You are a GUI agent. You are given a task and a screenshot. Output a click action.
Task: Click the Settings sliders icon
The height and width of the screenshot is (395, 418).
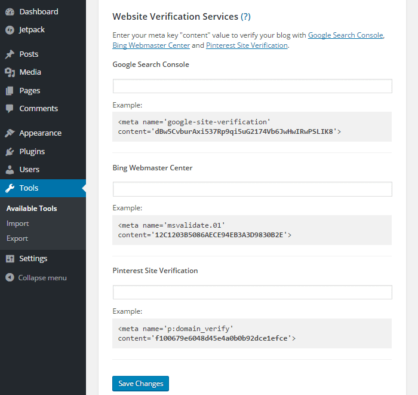10,258
